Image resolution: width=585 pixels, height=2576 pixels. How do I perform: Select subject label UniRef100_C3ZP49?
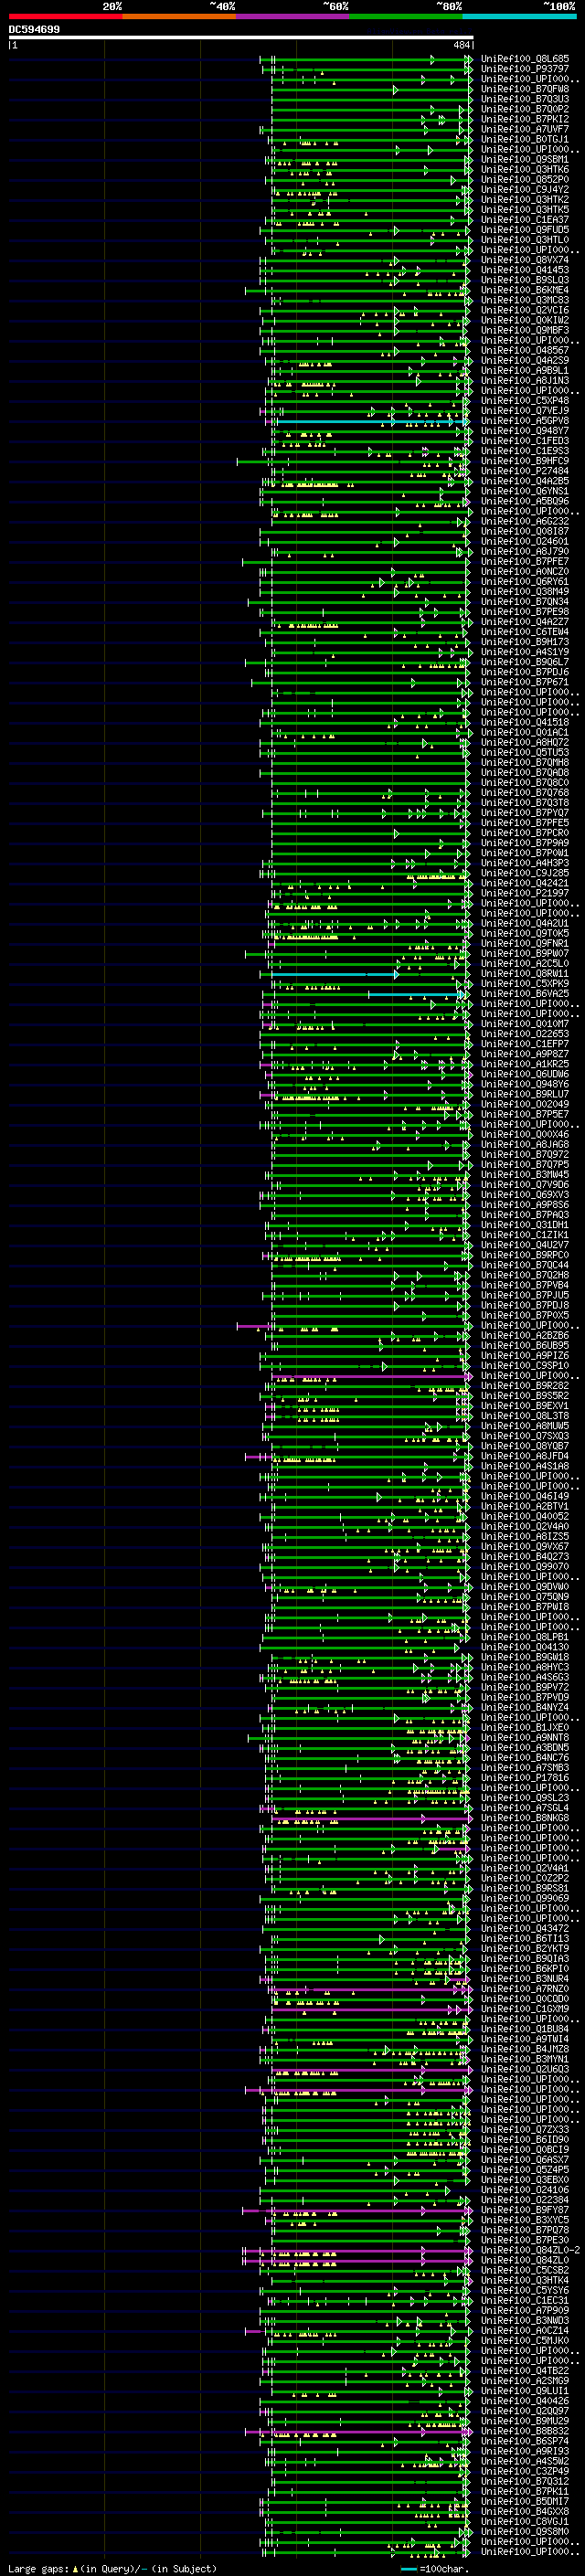pos(525,2471)
